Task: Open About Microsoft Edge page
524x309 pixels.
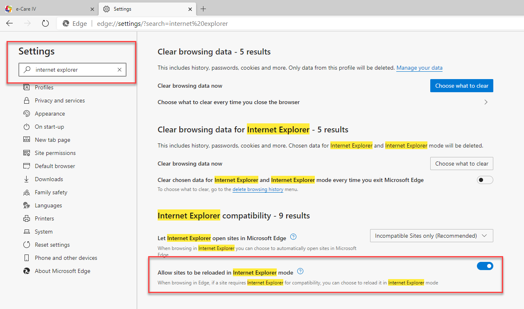Action: [x=62, y=271]
